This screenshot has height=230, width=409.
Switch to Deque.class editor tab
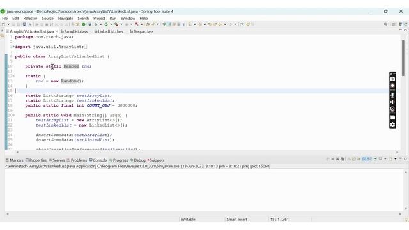tap(142, 31)
